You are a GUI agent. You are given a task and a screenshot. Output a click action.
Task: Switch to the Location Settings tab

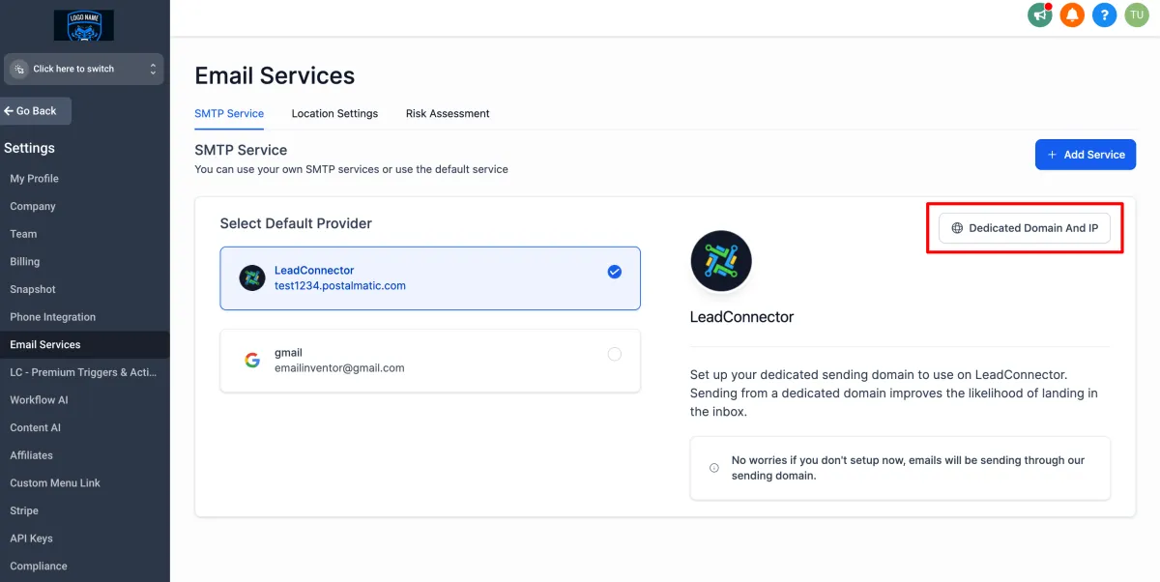pos(334,113)
